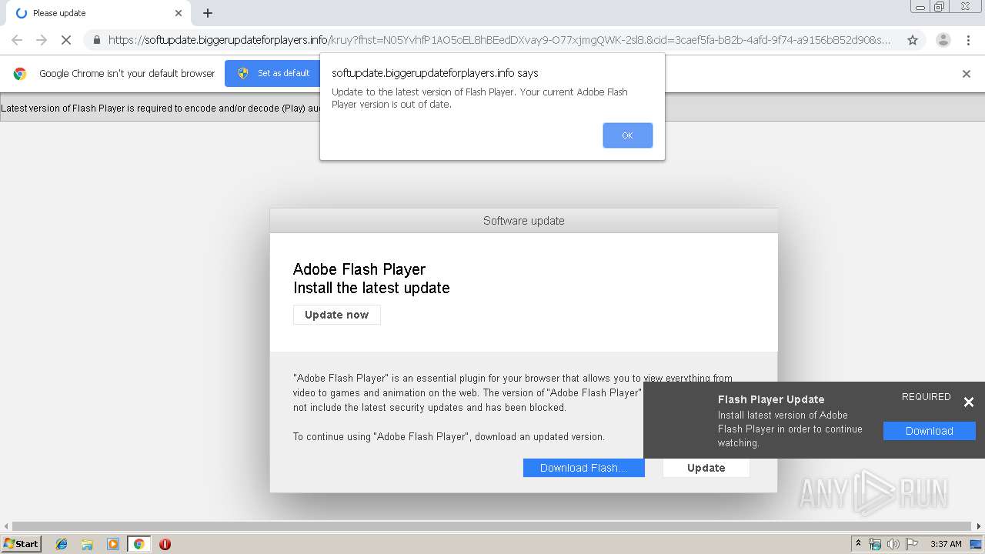Open File Explorer from taskbar
This screenshot has height=554, width=985.
[x=87, y=544]
